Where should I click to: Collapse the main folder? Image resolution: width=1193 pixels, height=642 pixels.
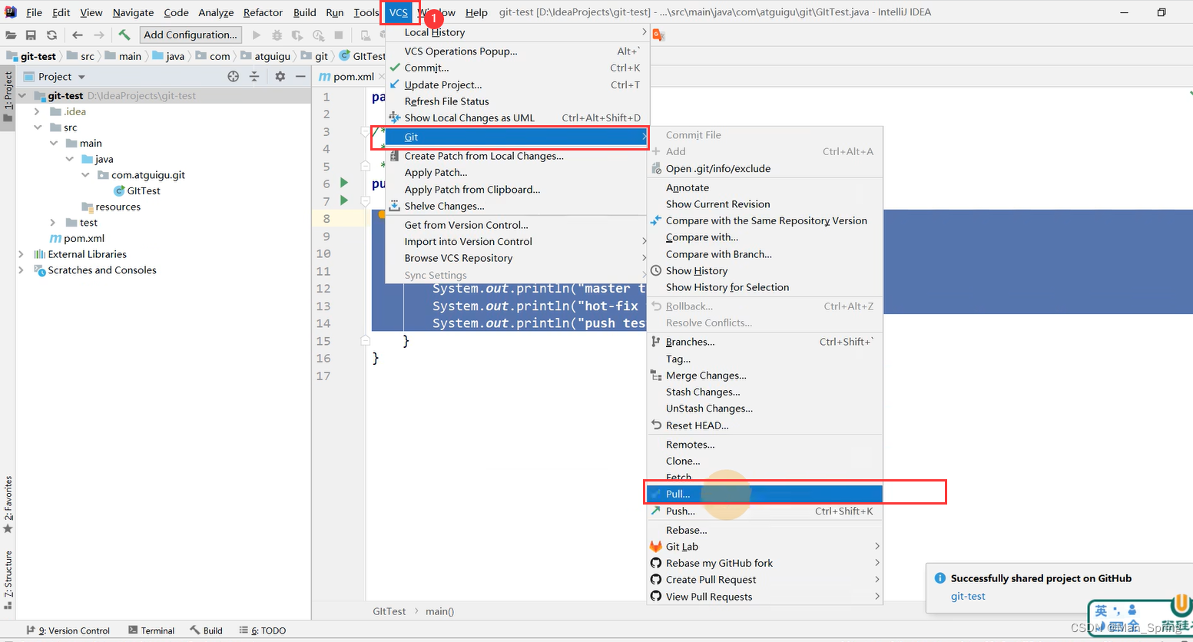click(53, 144)
